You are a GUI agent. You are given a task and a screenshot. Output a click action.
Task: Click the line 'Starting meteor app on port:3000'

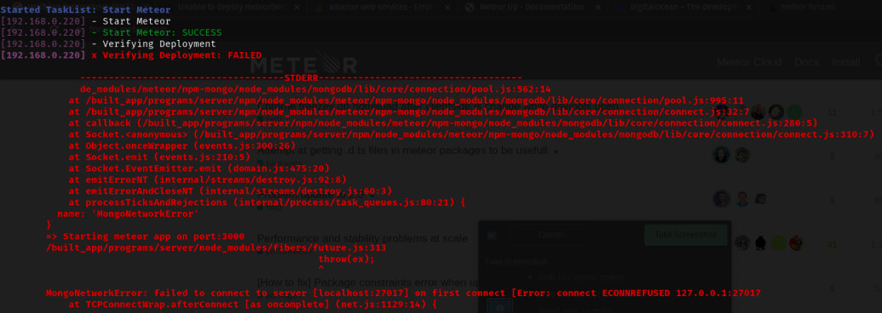[x=145, y=236]
